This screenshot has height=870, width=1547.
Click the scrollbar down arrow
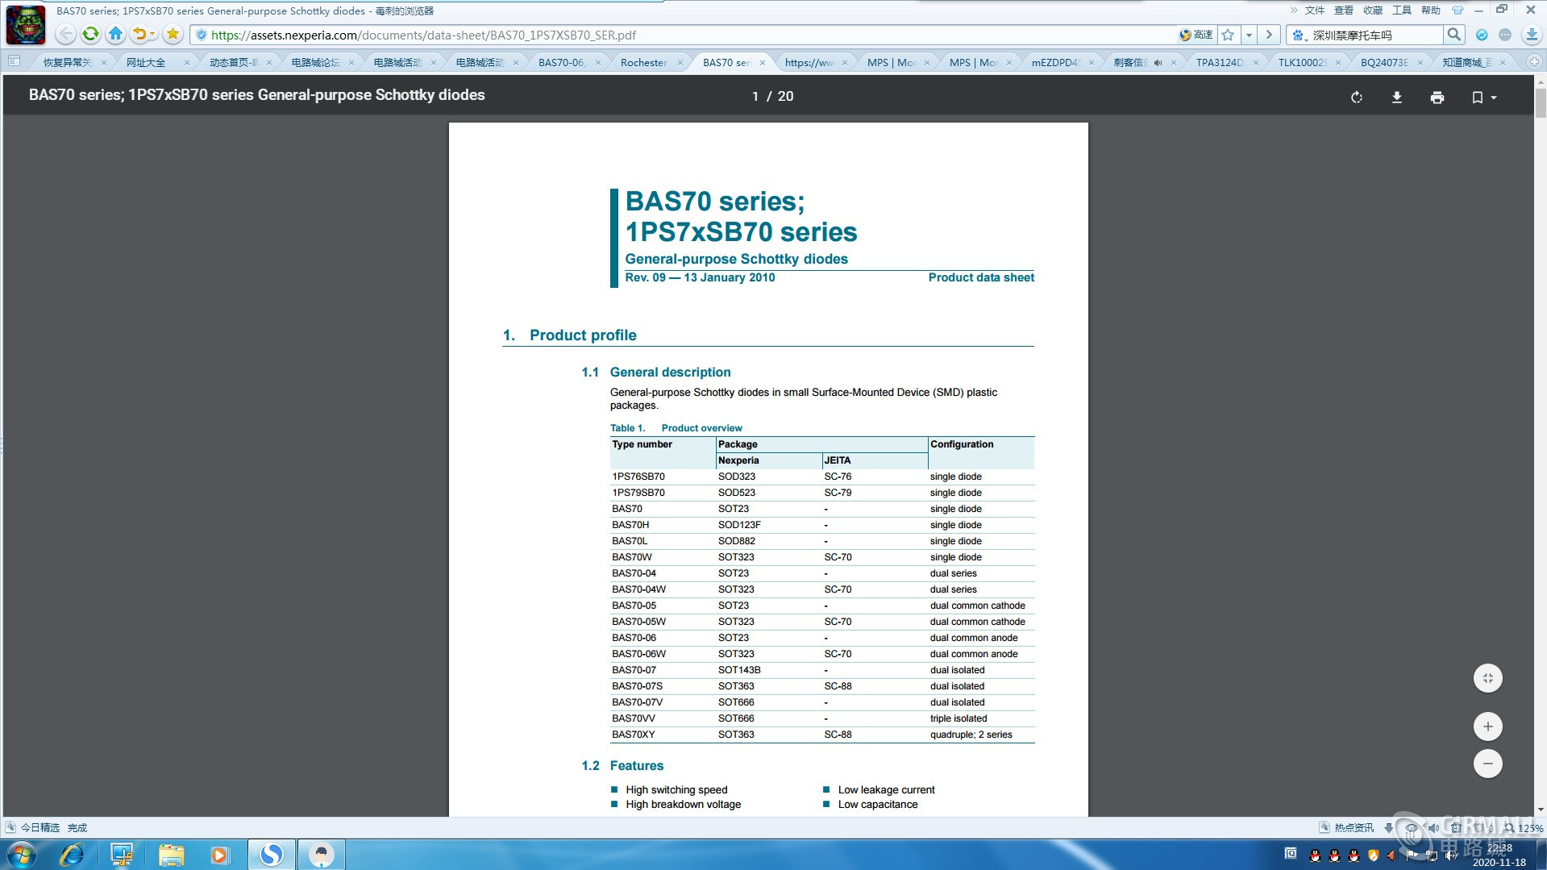pyautogui.click(x=1541, y=810)
